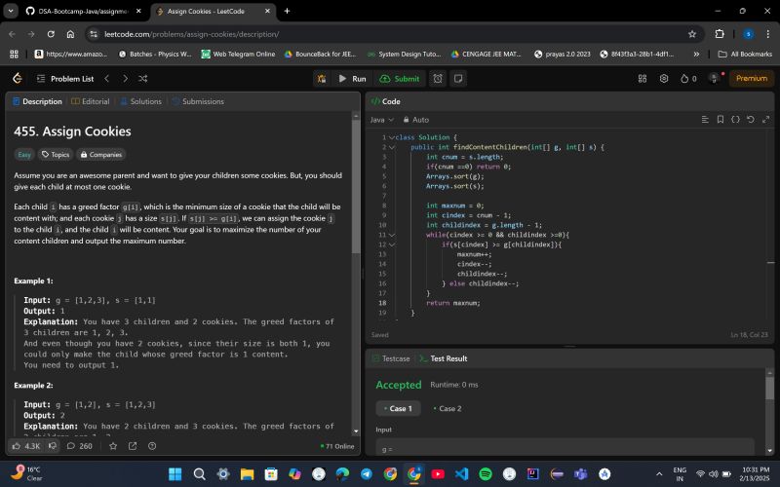Add the problem to favorites with the star
This screenshot has width=780, height=487.
(113, 446)
